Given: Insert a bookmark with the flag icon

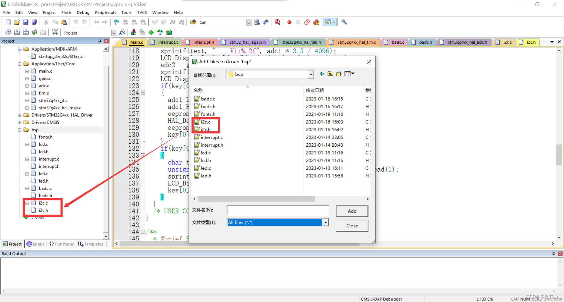Looking at the screenshot, I should [x=116, y=22].
